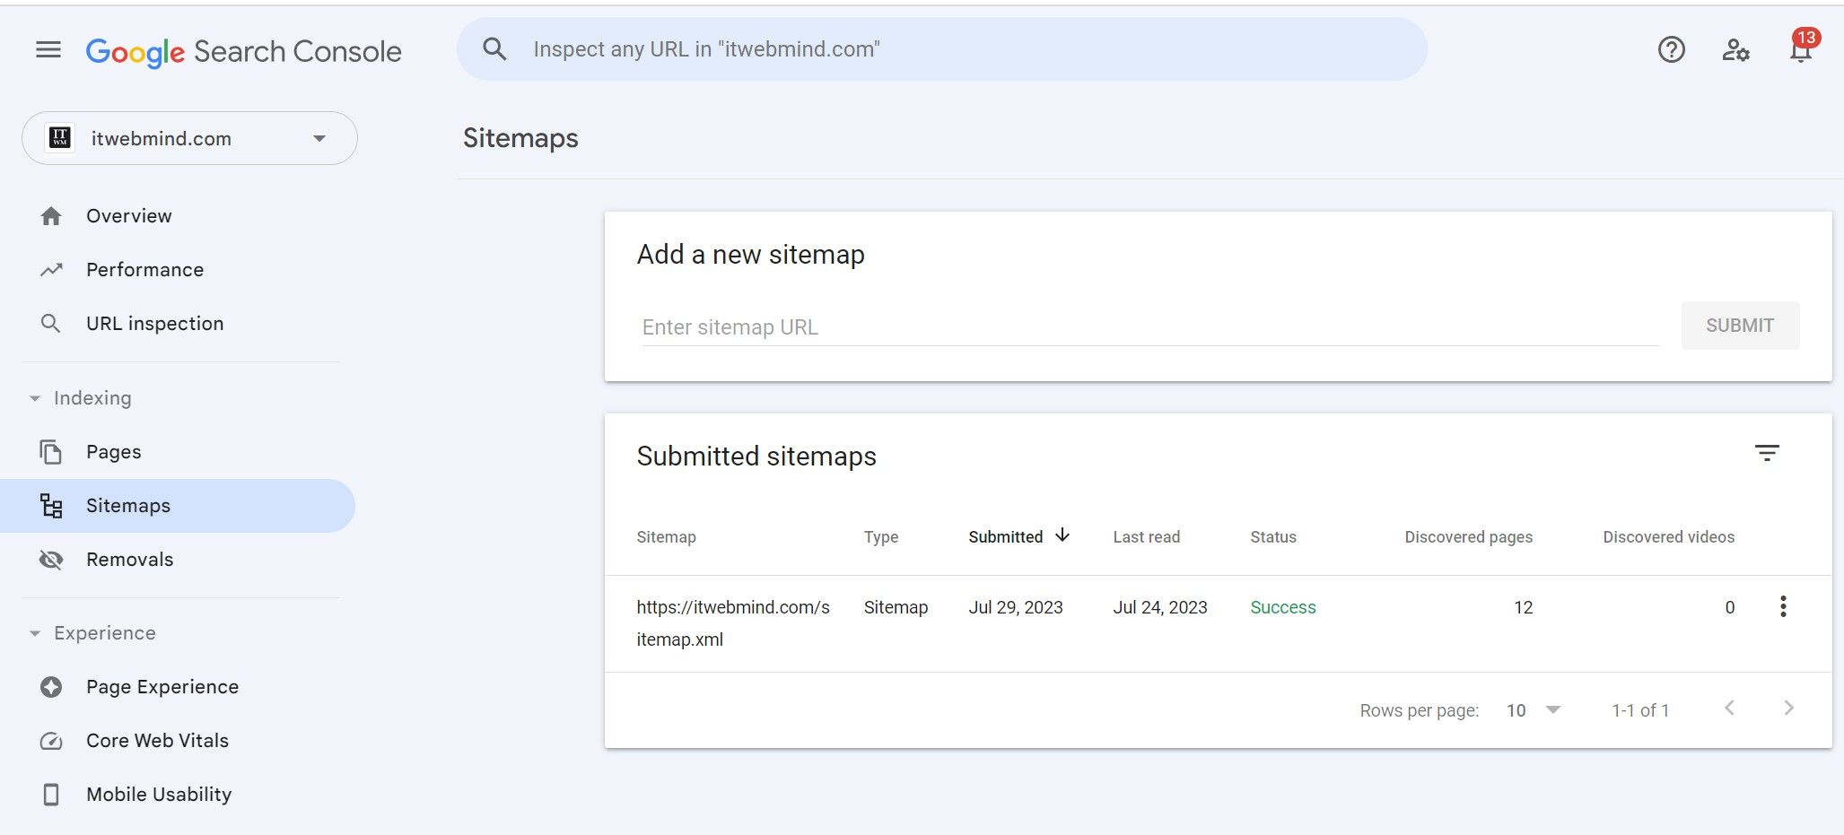Click the Core Web Vitals gauge icon
Image resolution: width=1844 pixels, height=835 pixels.
coord(51,741)
